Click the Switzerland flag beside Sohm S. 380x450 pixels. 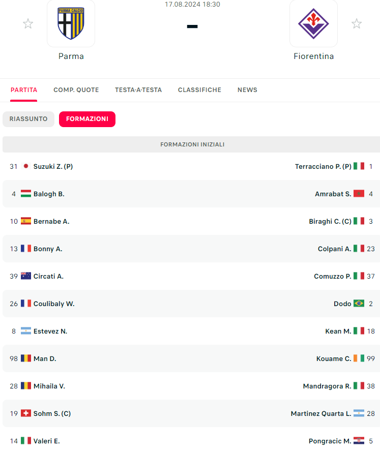26,413
